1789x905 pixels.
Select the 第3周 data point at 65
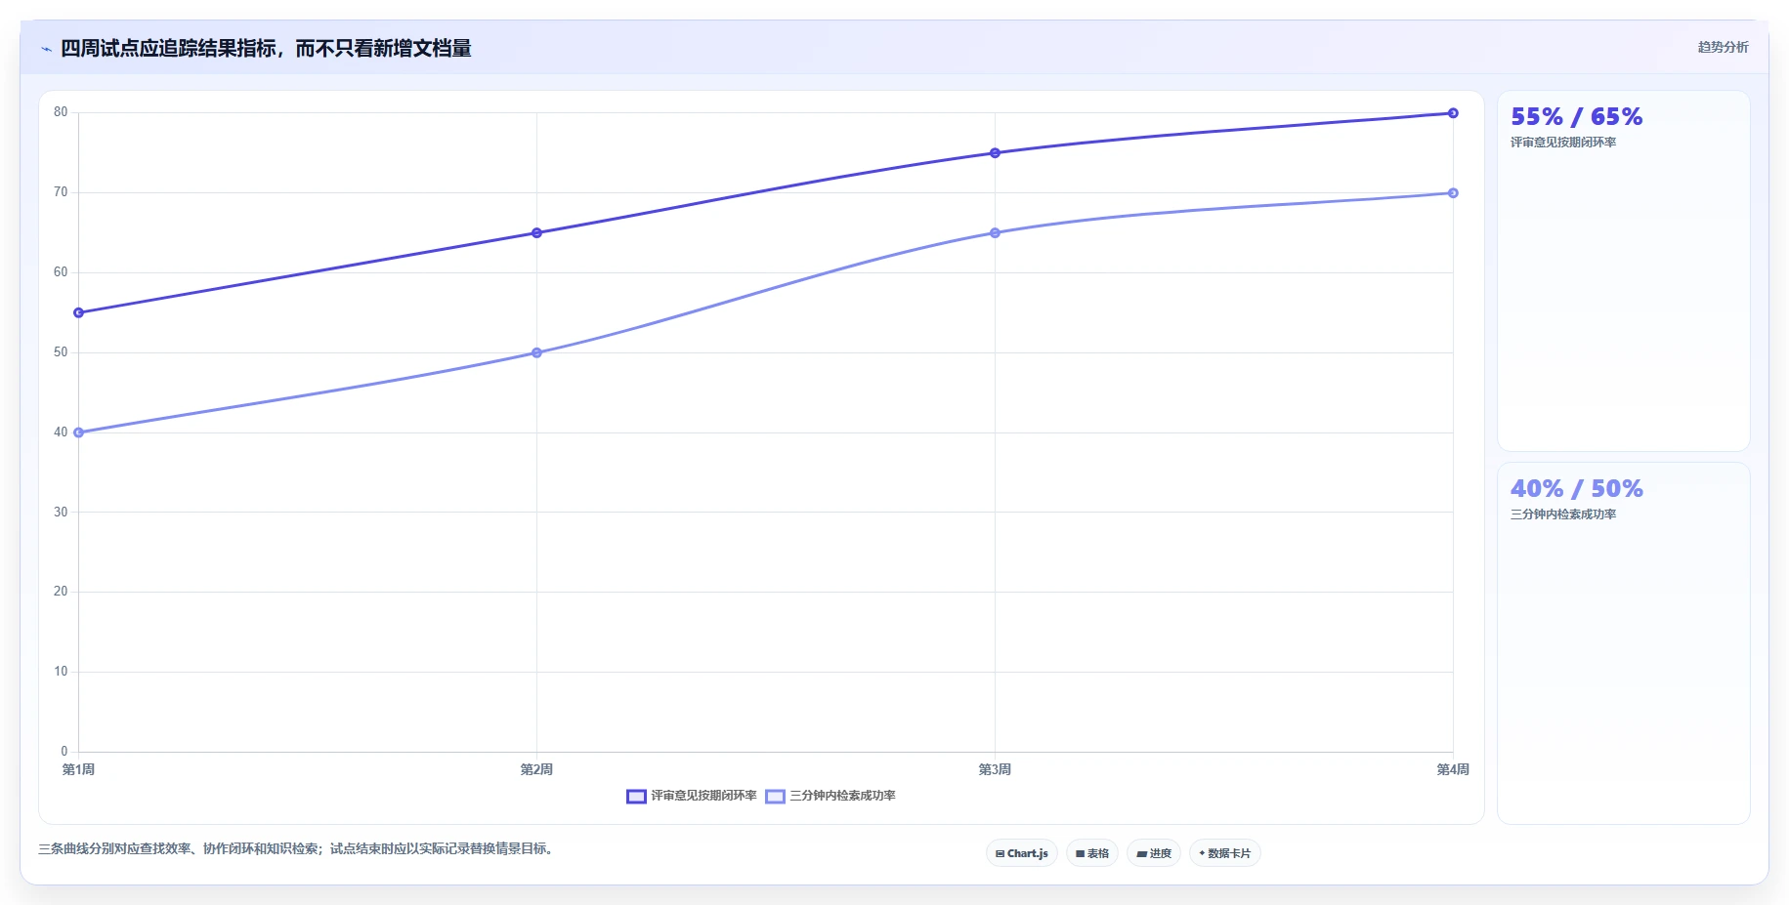pos(995,233)
